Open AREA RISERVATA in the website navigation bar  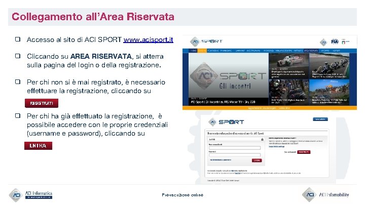(x=311, y=51)
